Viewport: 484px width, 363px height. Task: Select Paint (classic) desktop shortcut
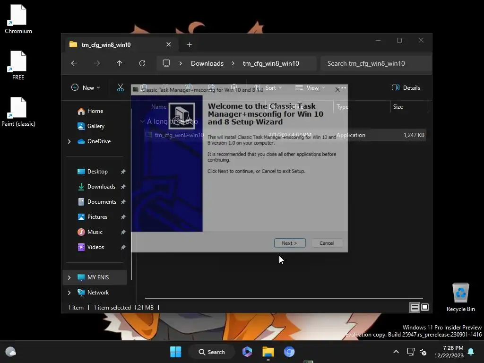[18, 112]
